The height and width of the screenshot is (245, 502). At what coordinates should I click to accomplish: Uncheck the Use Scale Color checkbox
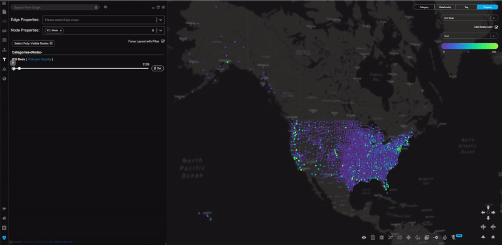[496, 27]
